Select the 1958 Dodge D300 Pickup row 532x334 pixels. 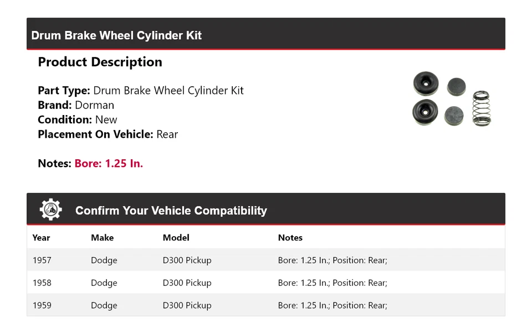(x=265, y=283)
